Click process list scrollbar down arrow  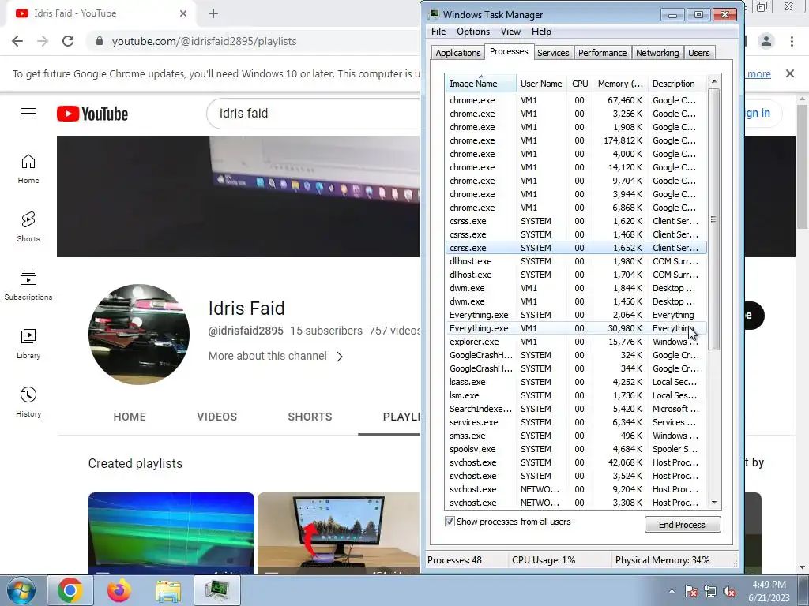[714, 503]
